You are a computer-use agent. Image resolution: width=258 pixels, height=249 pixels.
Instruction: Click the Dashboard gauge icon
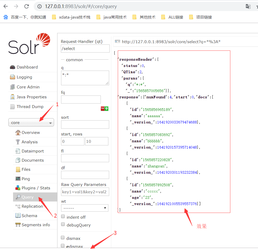click(x=13, y=67)
